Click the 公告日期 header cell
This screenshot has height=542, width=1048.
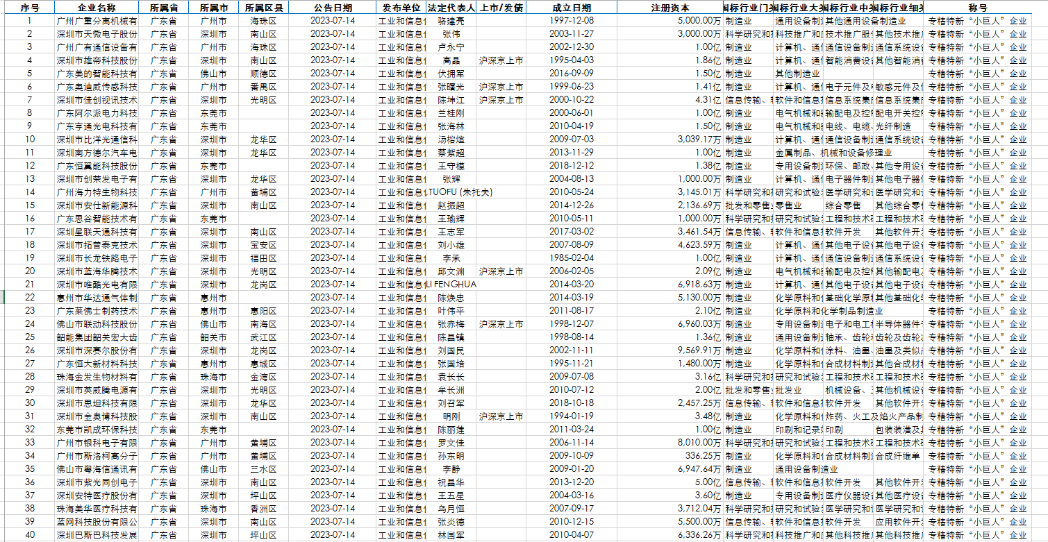click(x=333, y=8)
